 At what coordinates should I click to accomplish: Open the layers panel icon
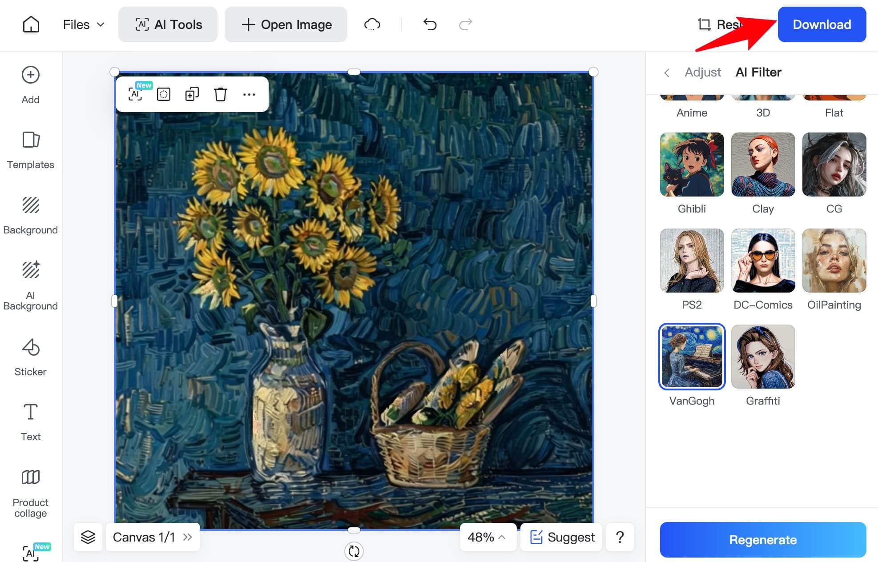(88, 537)
